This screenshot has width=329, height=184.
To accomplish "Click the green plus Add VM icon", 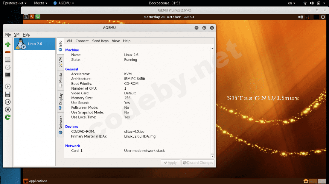I will (x=8, y=44).
